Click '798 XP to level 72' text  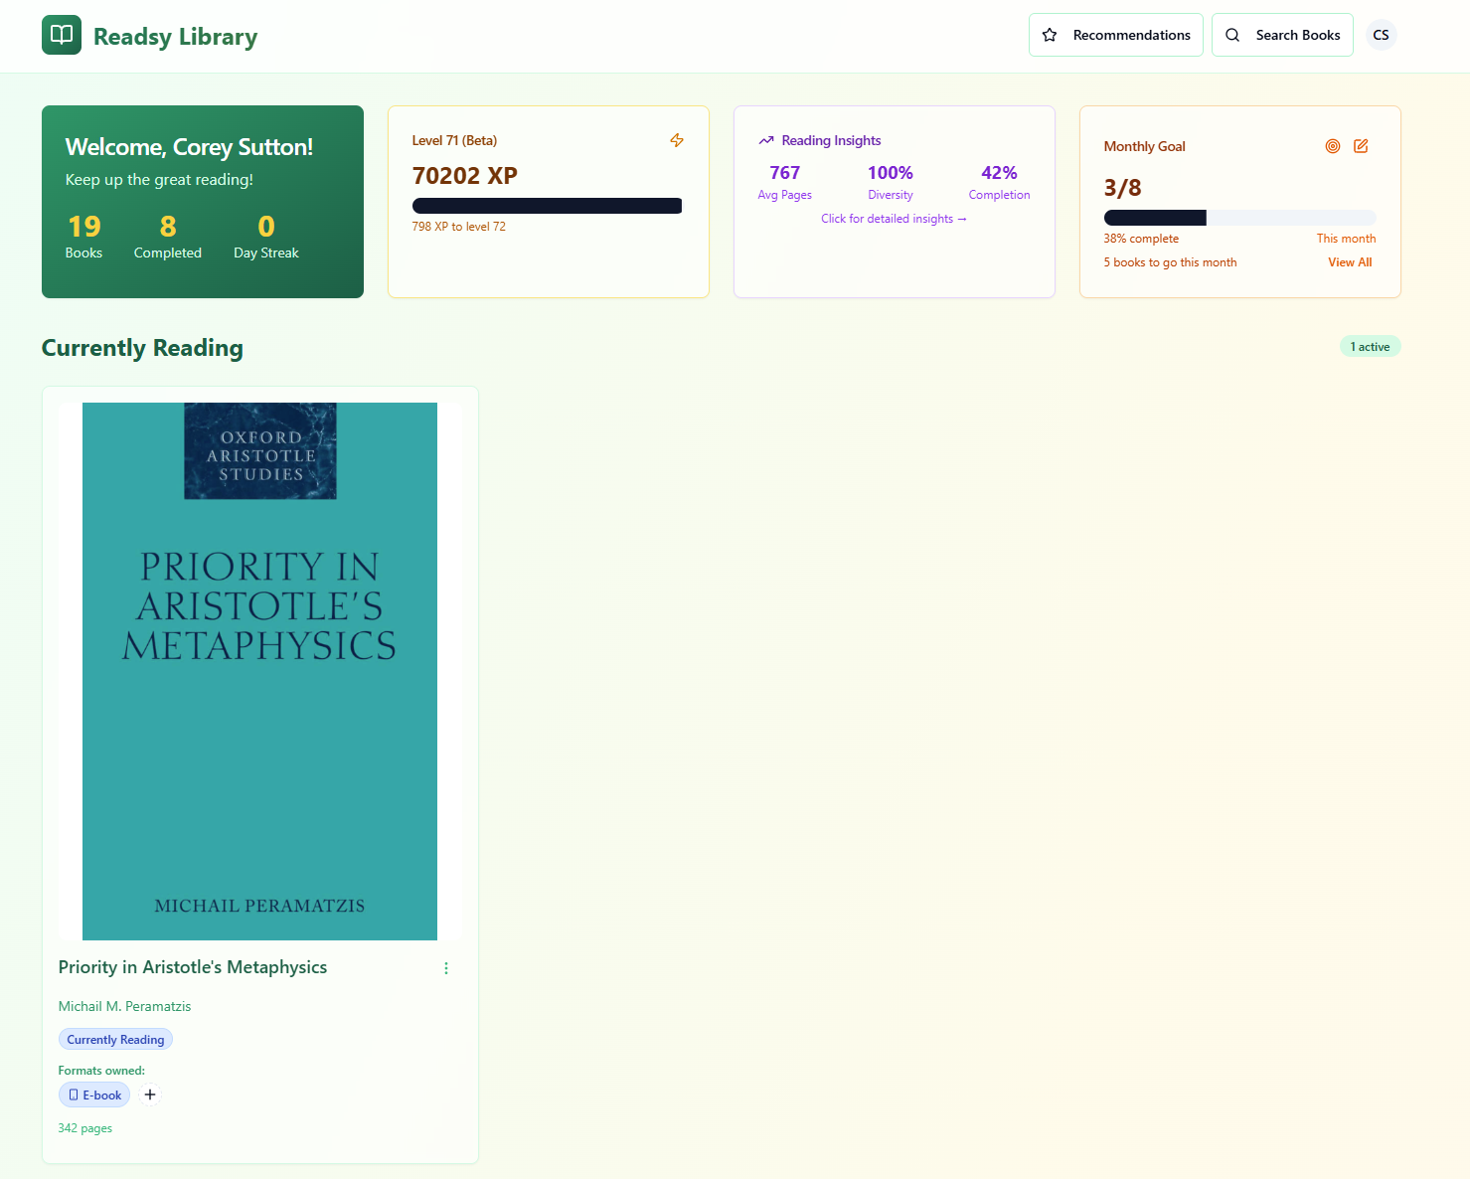[459, 227]
